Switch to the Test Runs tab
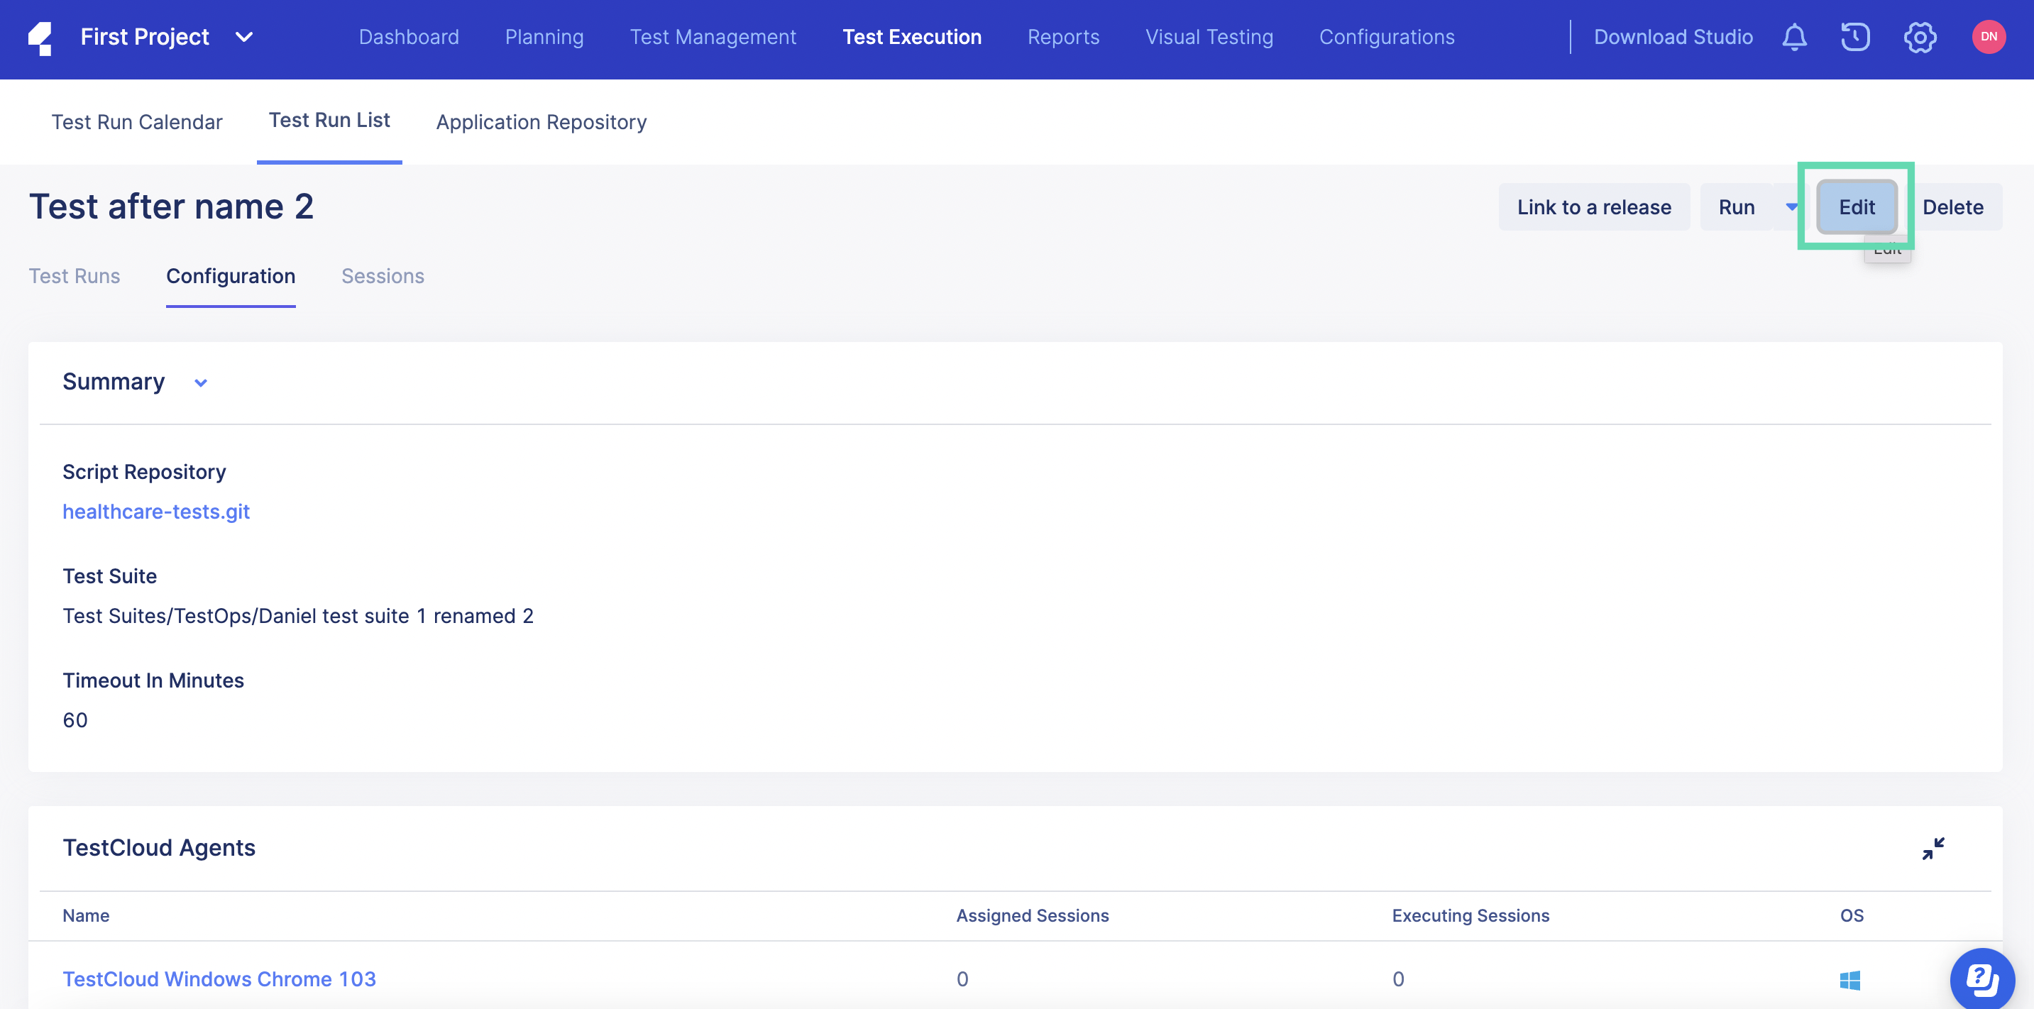Viewport: 2034px width, 1009px height. 75,276
